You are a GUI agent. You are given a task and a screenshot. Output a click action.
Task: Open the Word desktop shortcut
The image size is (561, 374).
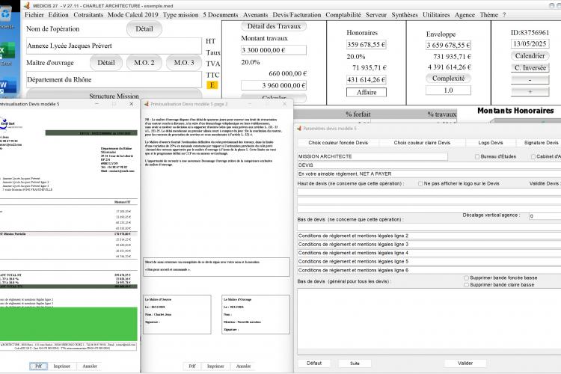pyautogui.click(x=8, y=87)
